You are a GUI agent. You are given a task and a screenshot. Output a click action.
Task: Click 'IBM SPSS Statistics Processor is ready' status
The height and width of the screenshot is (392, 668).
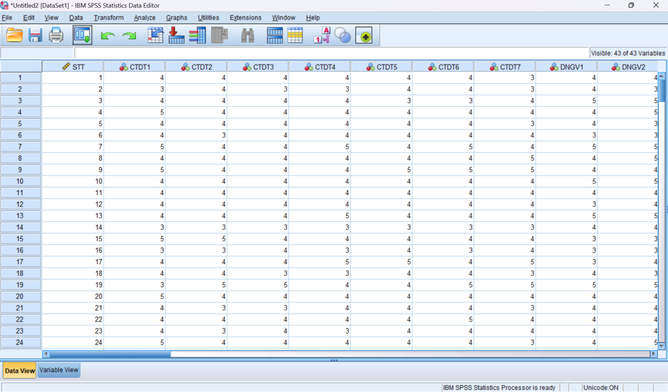(499, 387)
